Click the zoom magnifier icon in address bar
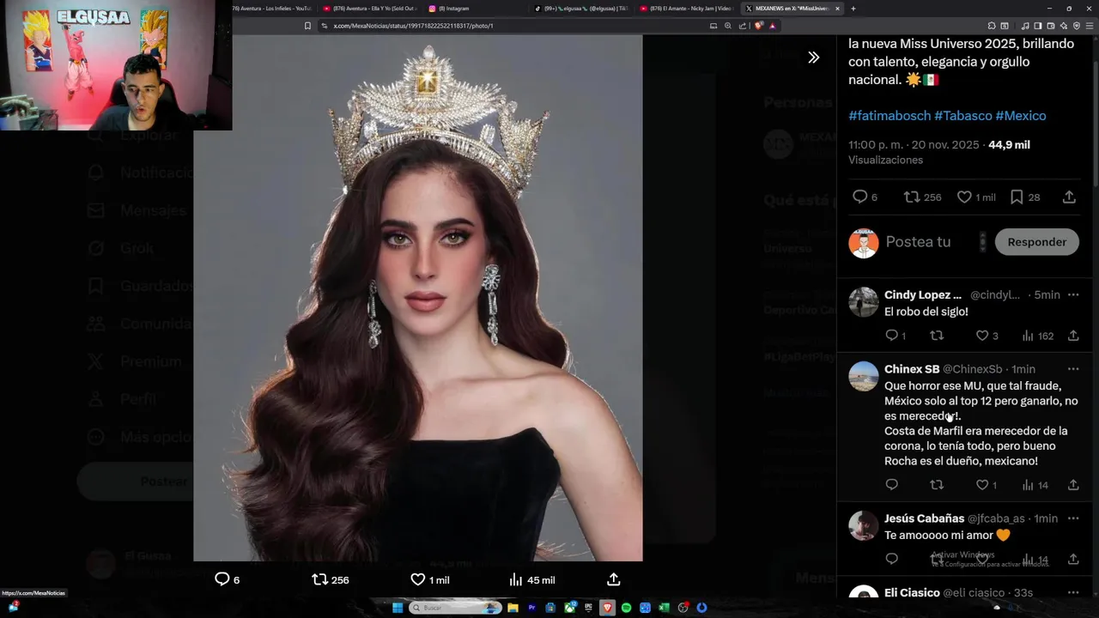 coord(728,26)
